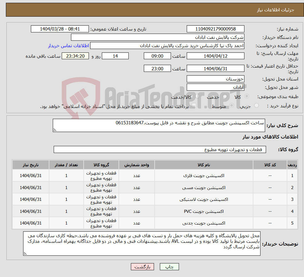Click the response deadline date 1404/04/12

tap(215, 56)
